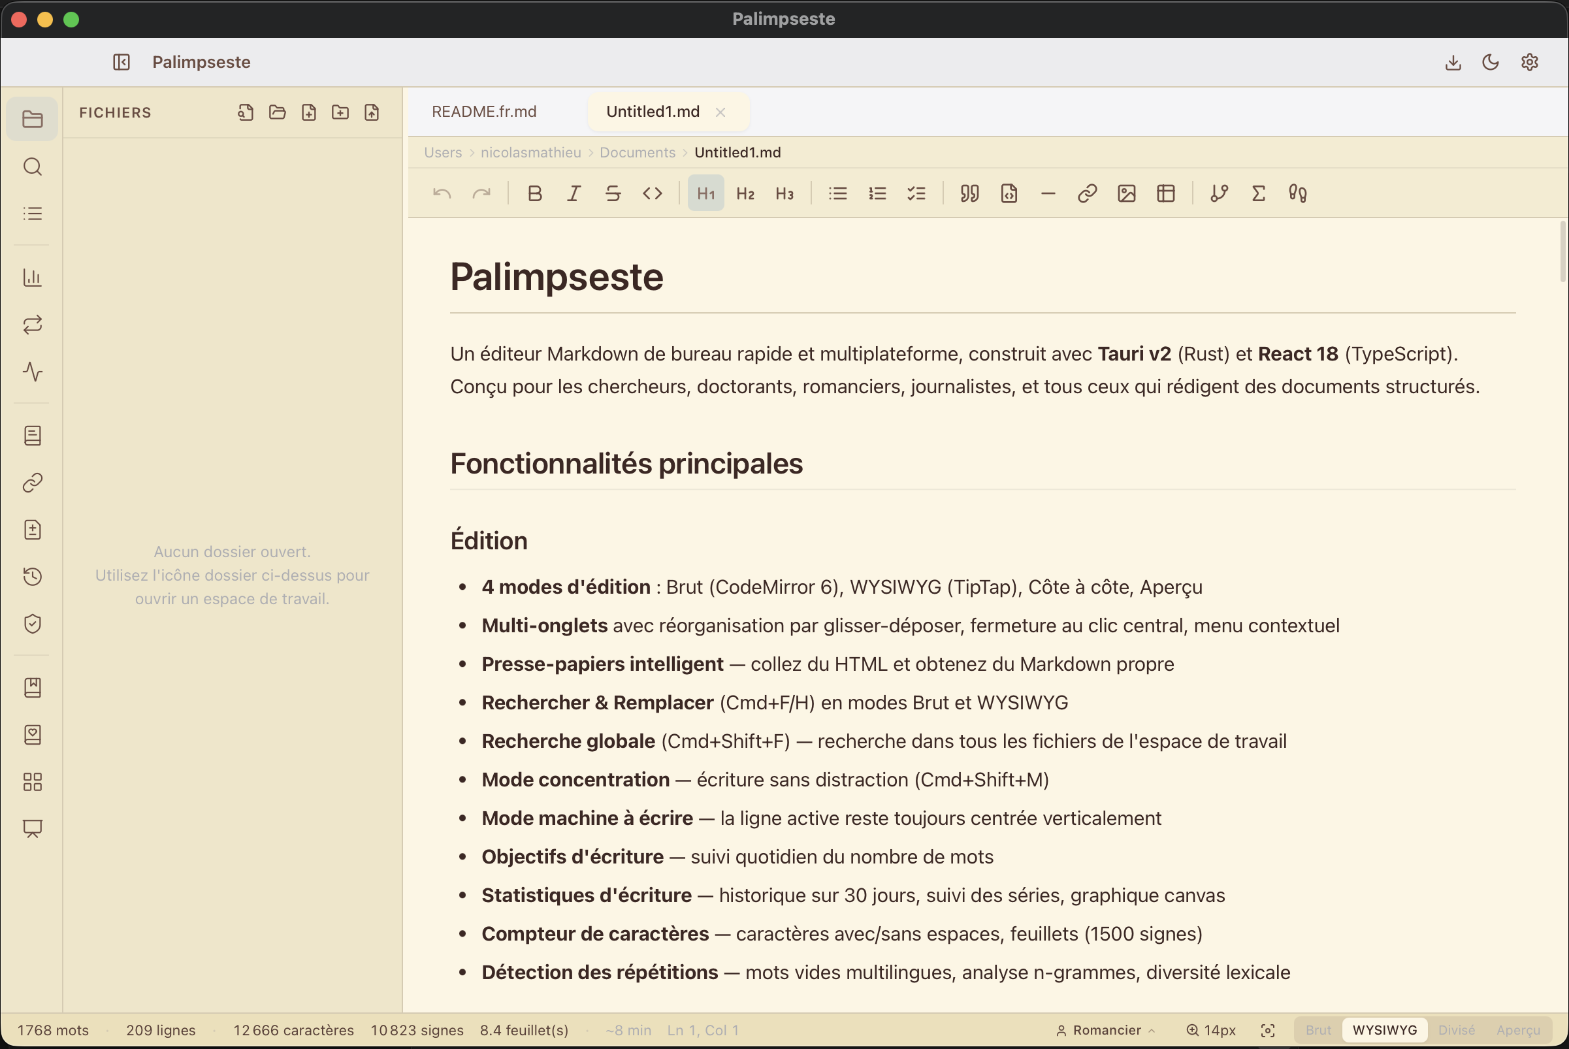Screen dimensions: 1569x1049
Task: Open the presentation mode panel
Action: [32, 829]
